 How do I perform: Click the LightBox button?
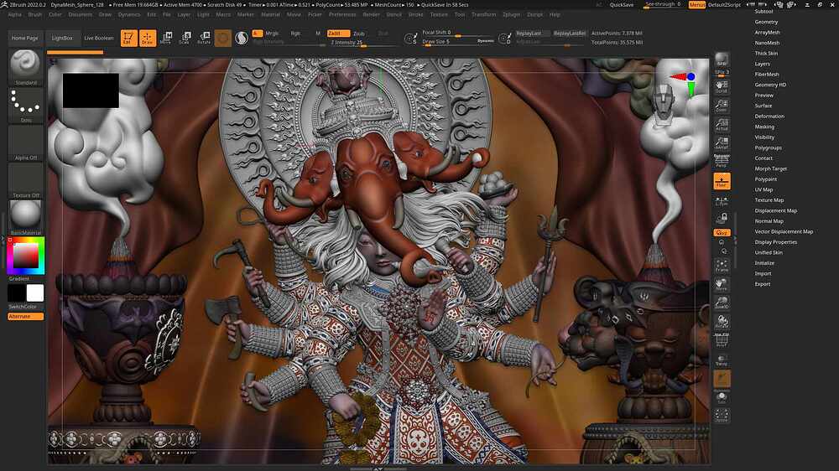coord(62,38)
